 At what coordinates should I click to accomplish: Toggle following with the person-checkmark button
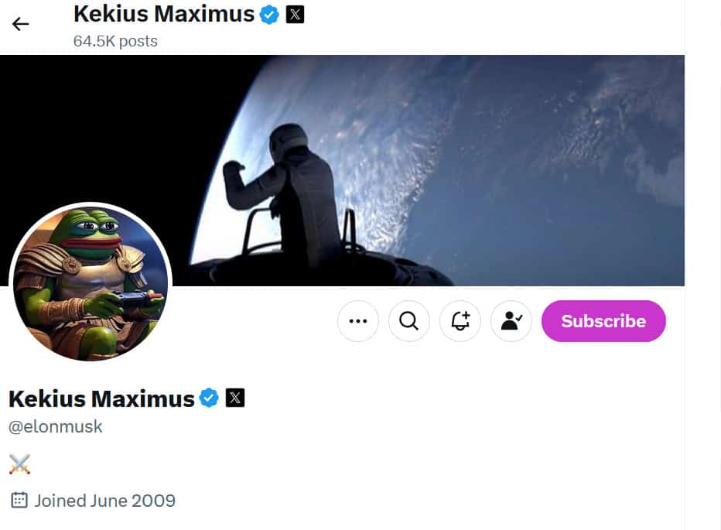511,321
